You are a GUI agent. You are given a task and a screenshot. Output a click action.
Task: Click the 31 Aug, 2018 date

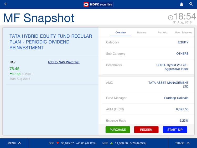tap(182, 22)
